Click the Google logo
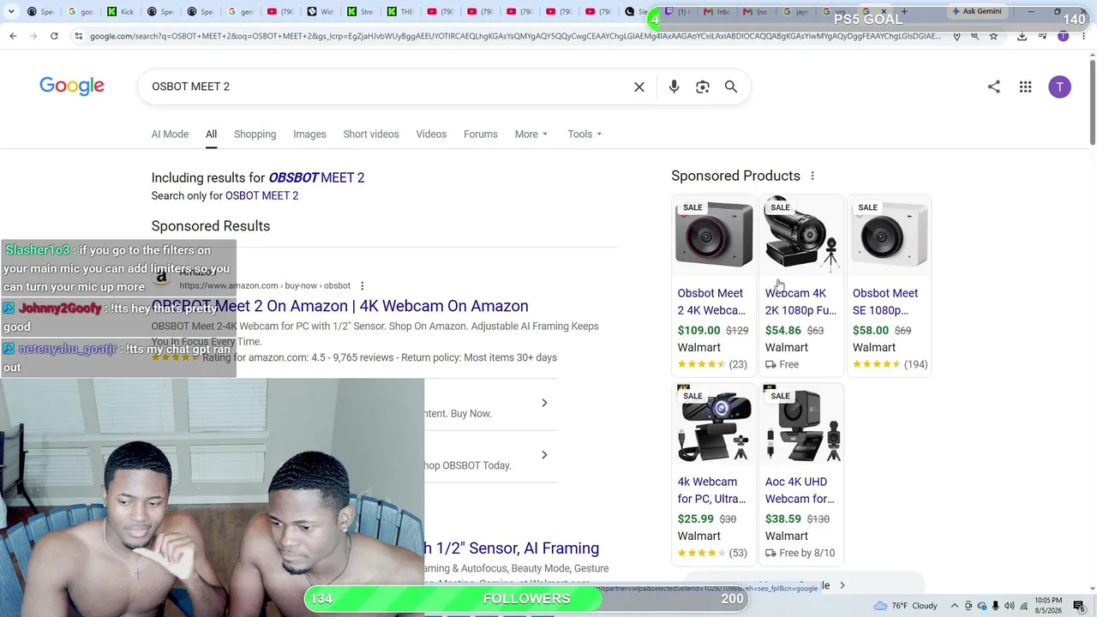Viewport: 1097px width, 617px height. [x=72, y=86]
